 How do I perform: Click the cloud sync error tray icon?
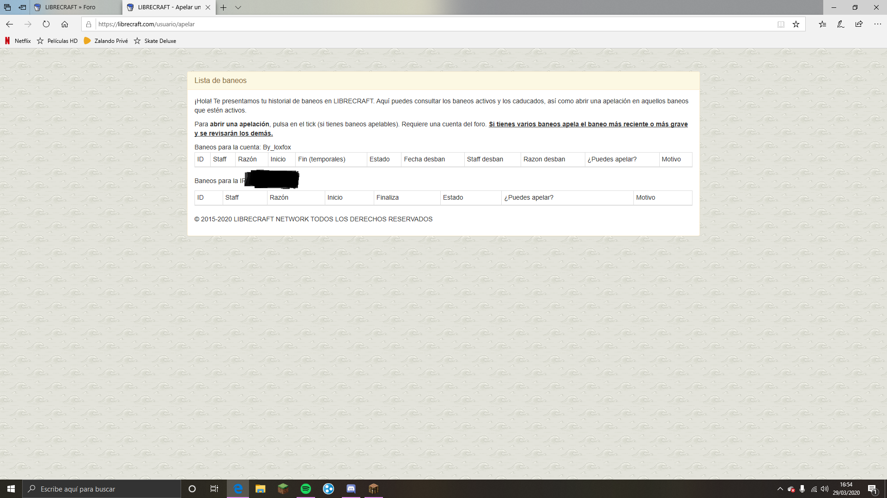791,489
